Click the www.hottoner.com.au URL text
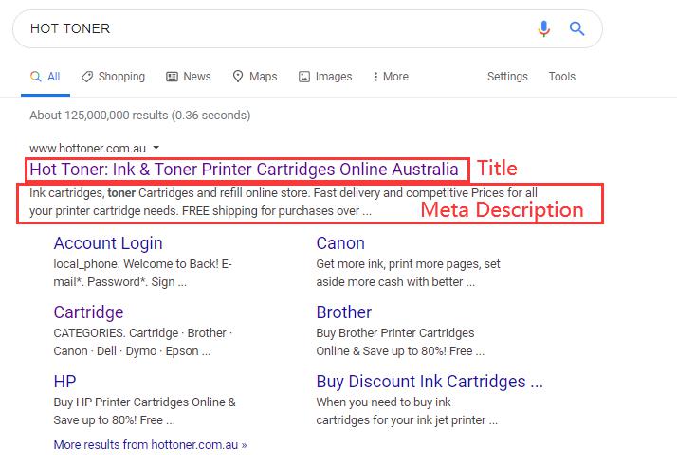 coord(87,149)
